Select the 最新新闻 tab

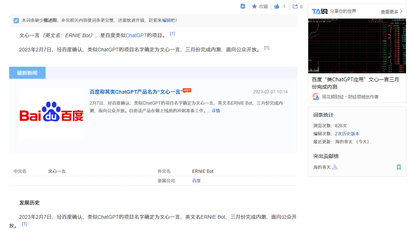click(x=27, y=73)
